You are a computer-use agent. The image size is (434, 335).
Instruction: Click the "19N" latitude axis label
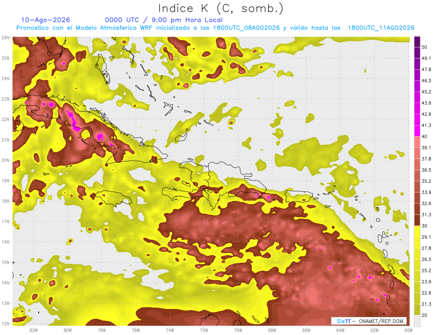click(5, 181)
